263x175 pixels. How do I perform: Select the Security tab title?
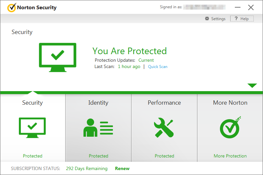tap(32, 103)
